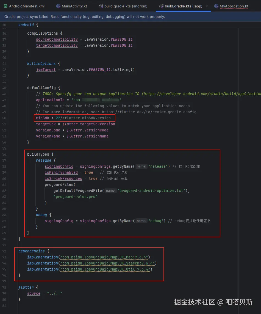Click 'jvmTarget' on line 42
The height and width of the screenshot is (314, 261).
tap(46, 70)
